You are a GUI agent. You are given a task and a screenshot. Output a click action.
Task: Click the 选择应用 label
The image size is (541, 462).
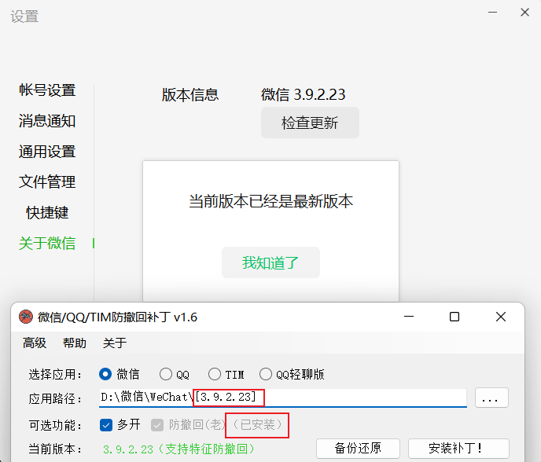(56, 375)
